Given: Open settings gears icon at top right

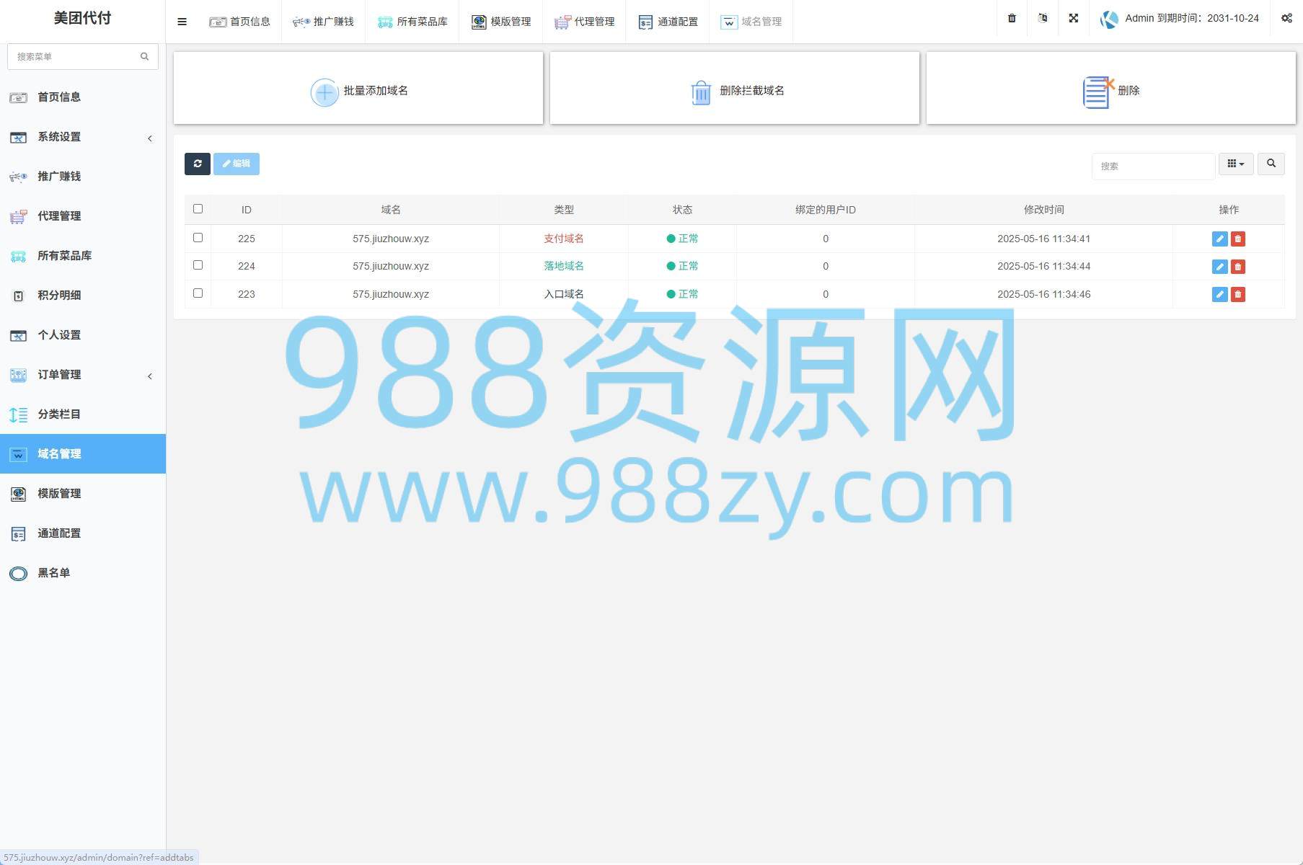Looking at the screenshot, I should pyautogui.click(x=1286, y=19).
